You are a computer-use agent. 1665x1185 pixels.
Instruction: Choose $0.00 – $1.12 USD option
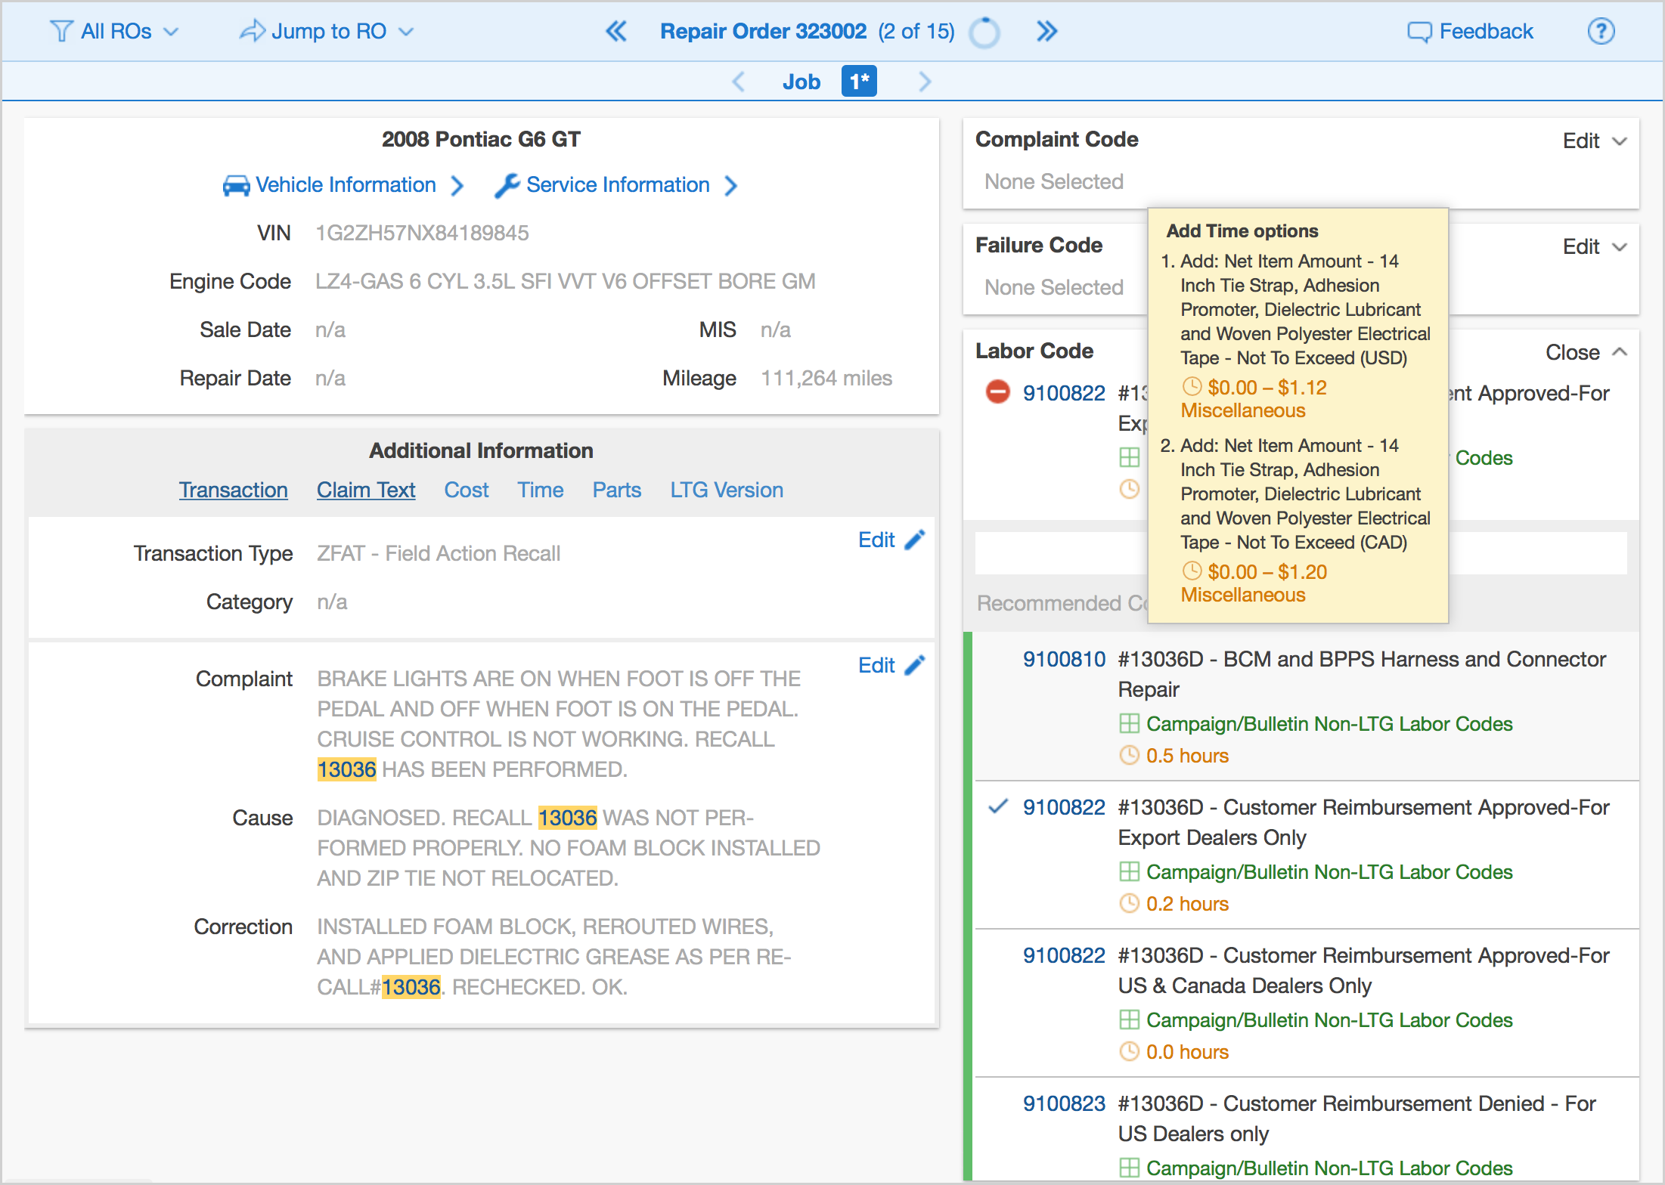(x=1267, y=388)
